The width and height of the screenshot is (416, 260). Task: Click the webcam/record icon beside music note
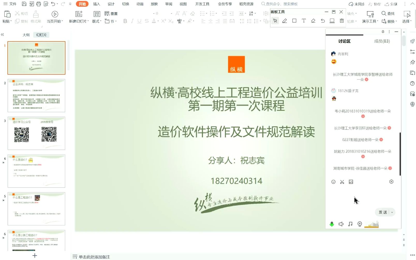click(x=360, y=224)
